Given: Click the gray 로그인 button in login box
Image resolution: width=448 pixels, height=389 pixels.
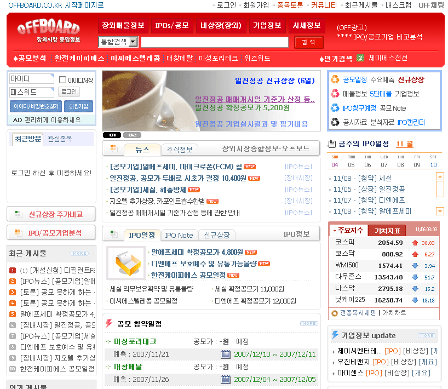Looking at the screenshot, I should click(69, 91).
